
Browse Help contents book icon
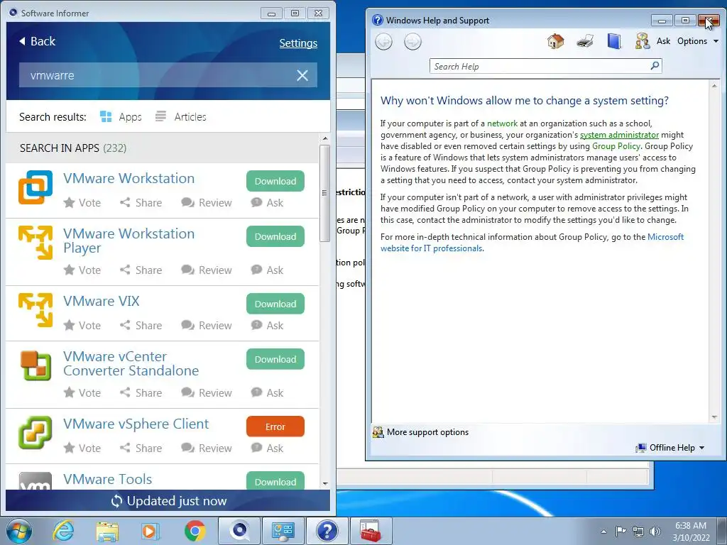click(614, 41)
